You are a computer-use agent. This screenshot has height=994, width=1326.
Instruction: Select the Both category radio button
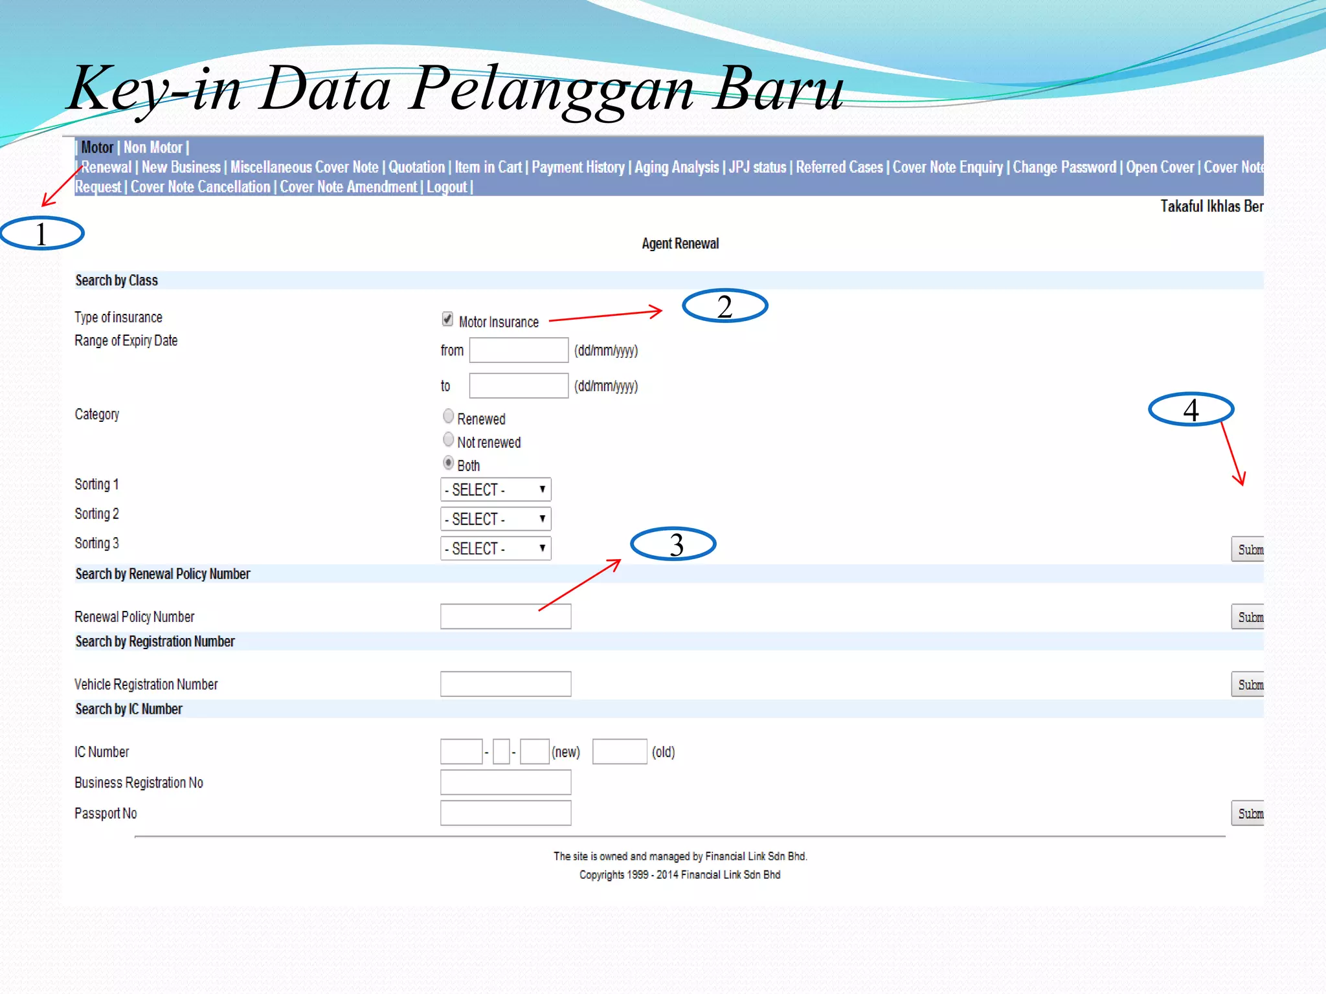point(448,463)
